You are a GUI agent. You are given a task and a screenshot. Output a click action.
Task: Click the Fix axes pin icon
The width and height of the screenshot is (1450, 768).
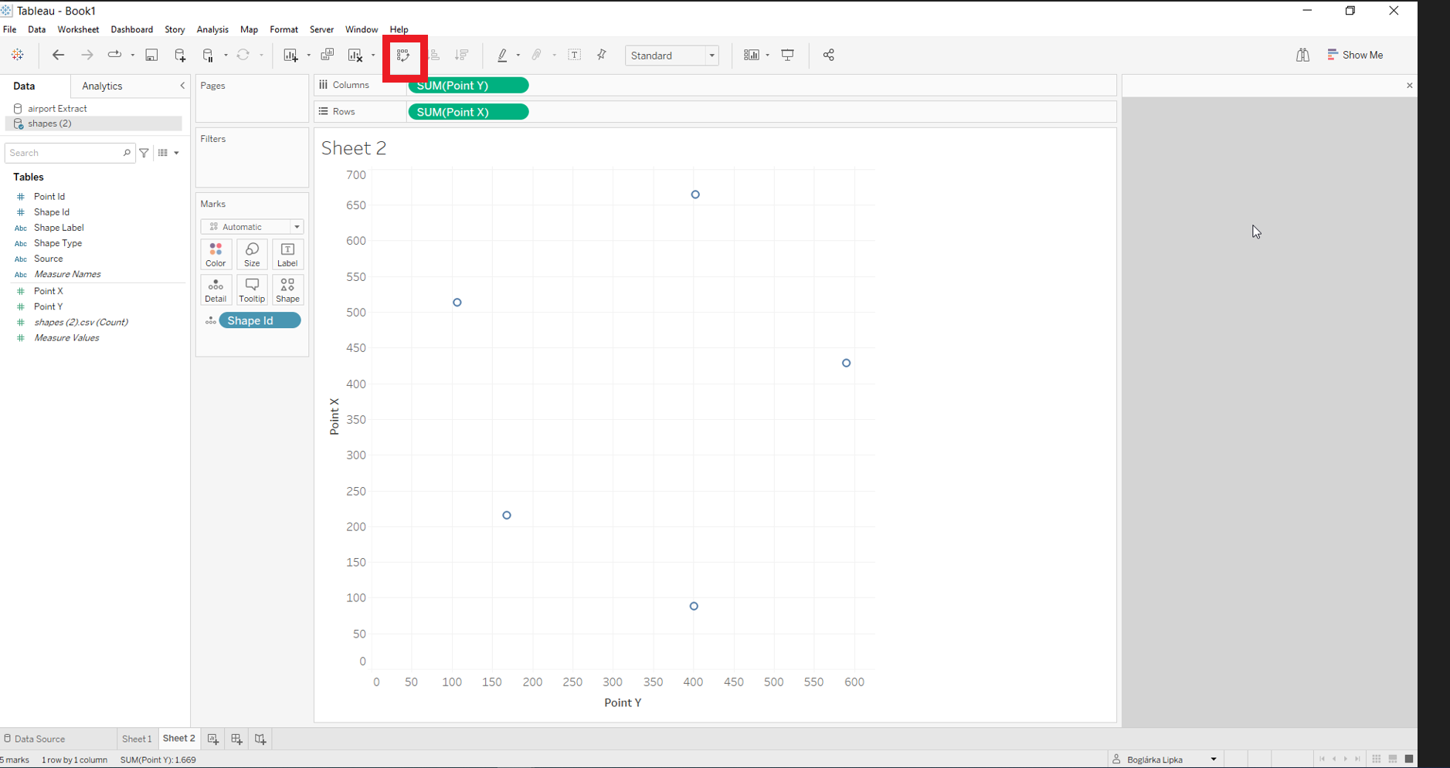602,55
